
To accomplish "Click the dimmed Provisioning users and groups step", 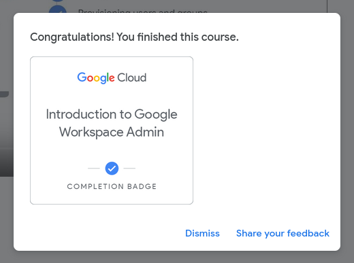I will point(142,11).
